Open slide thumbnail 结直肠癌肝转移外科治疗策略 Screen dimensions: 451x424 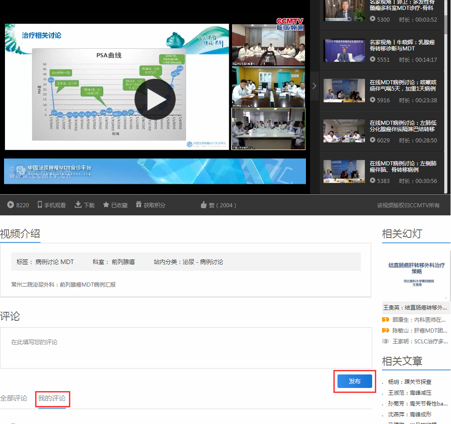(416, 275)
